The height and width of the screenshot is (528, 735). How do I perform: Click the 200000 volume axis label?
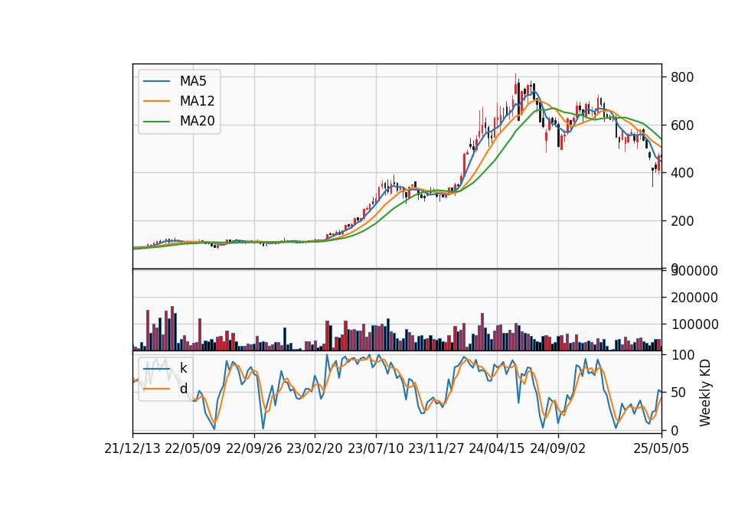tap(694, 298)
